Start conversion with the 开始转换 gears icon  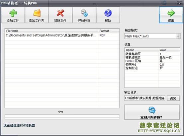point(84,13)
